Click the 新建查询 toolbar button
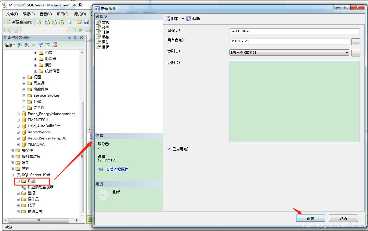368x231 pixels. point(18,22)
